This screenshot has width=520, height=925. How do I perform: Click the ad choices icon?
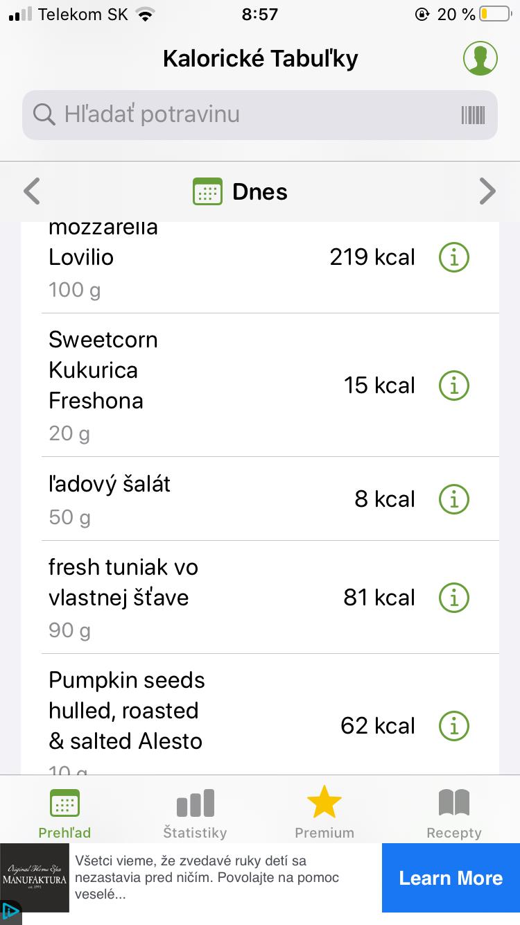[10, 911]
